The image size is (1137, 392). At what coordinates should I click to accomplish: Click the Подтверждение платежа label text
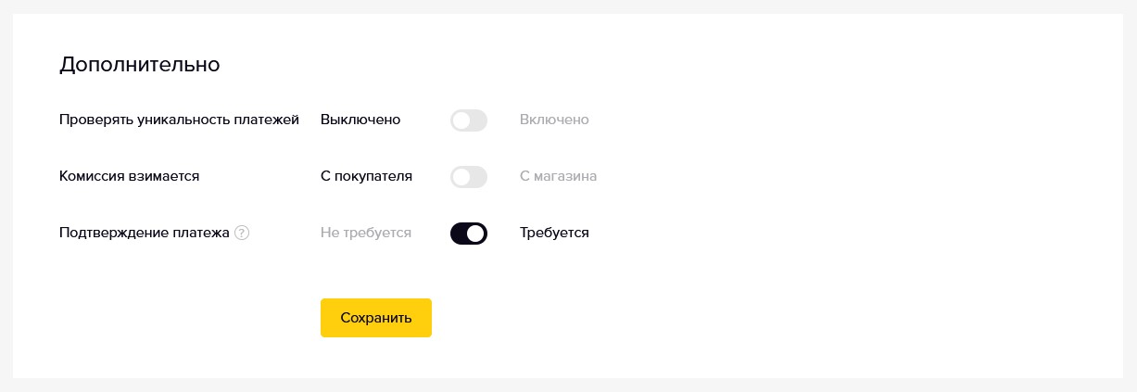pos(144,234)
